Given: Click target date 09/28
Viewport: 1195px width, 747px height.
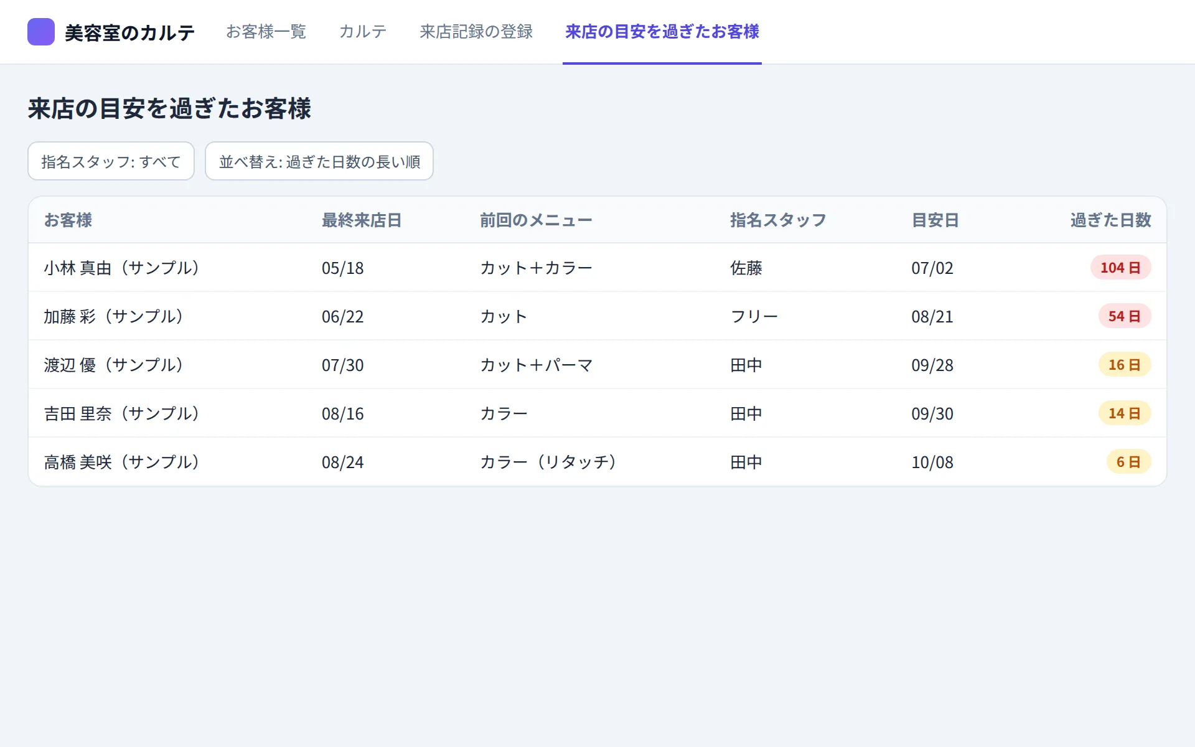Looking at the screenshot, I should tap(932, 365).
